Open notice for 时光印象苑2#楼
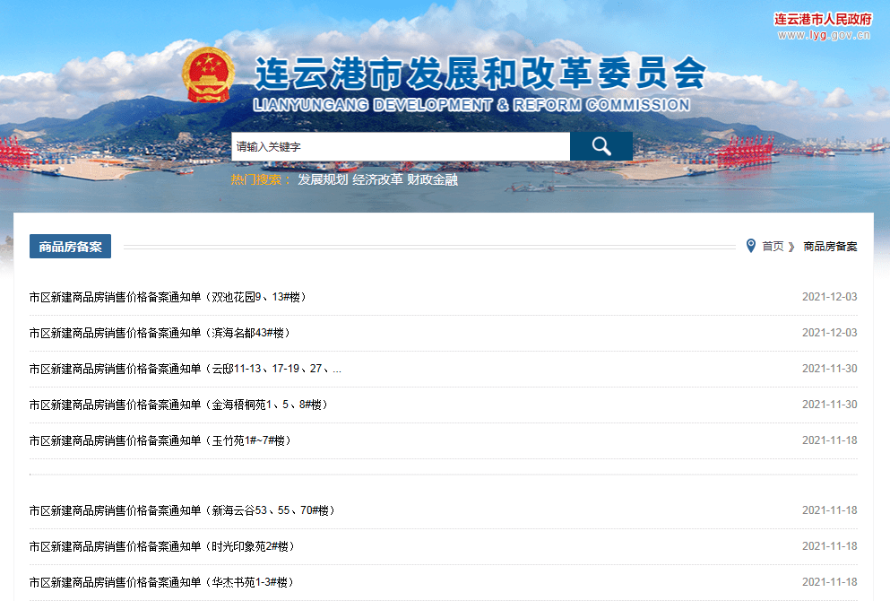Screen dimensions: 890x601 click(162, 546)
